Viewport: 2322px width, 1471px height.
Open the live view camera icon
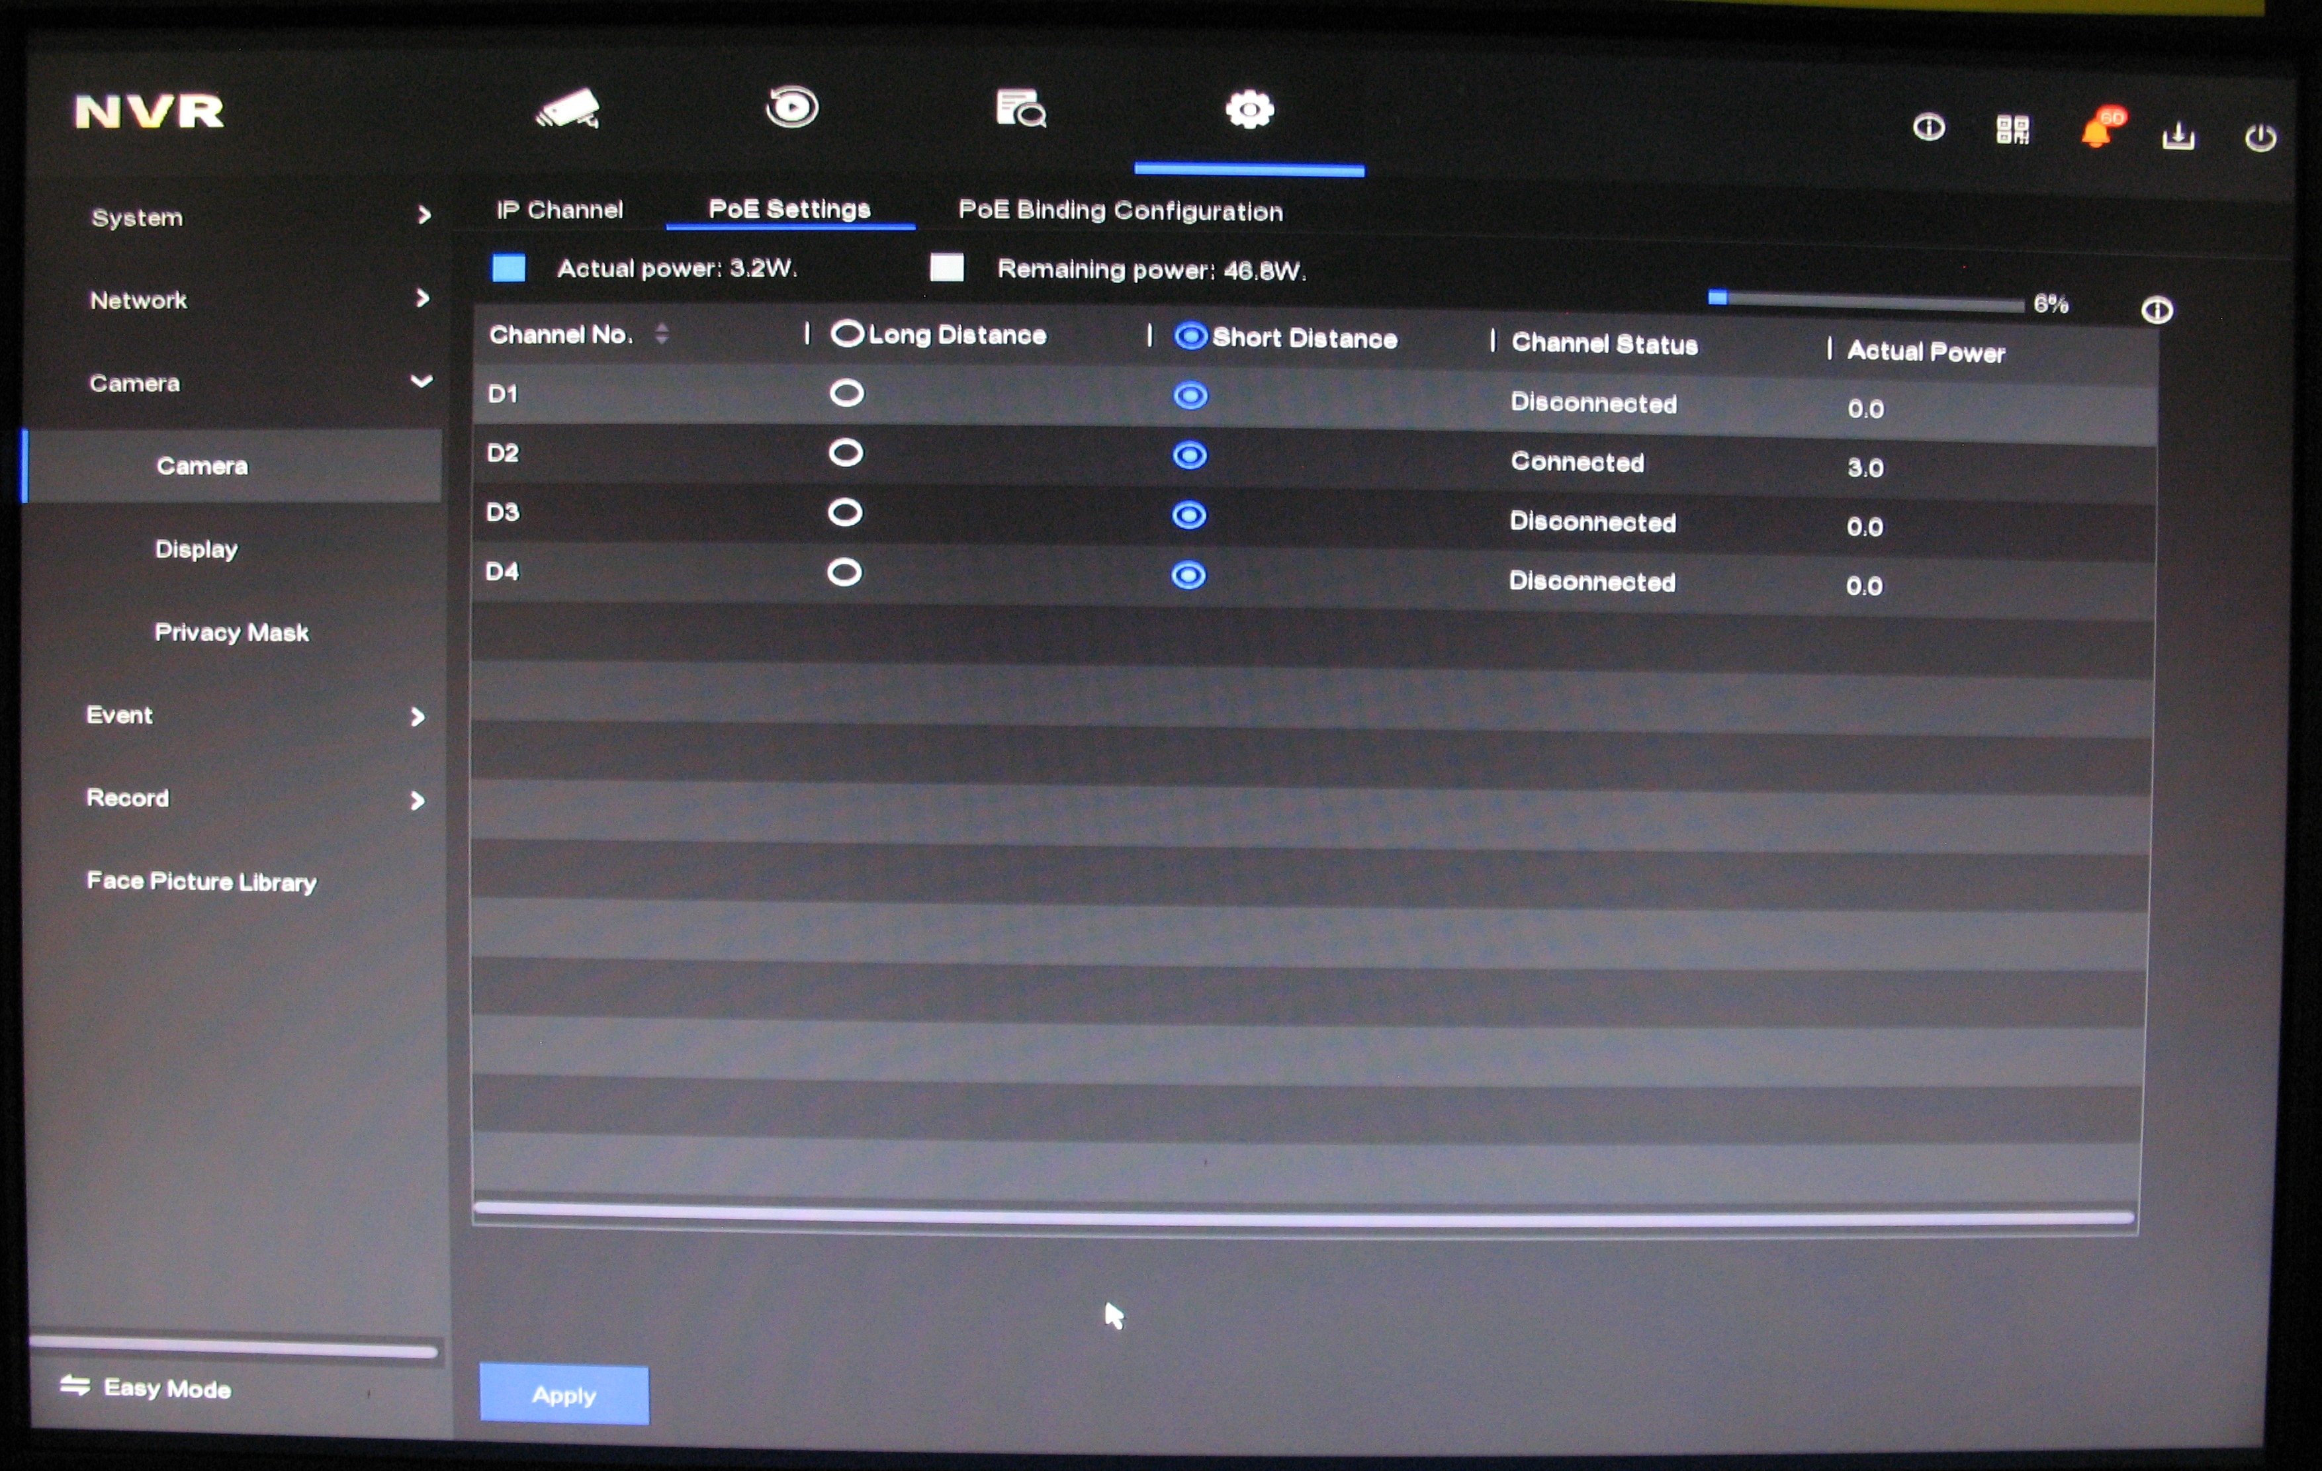(569, 110)
